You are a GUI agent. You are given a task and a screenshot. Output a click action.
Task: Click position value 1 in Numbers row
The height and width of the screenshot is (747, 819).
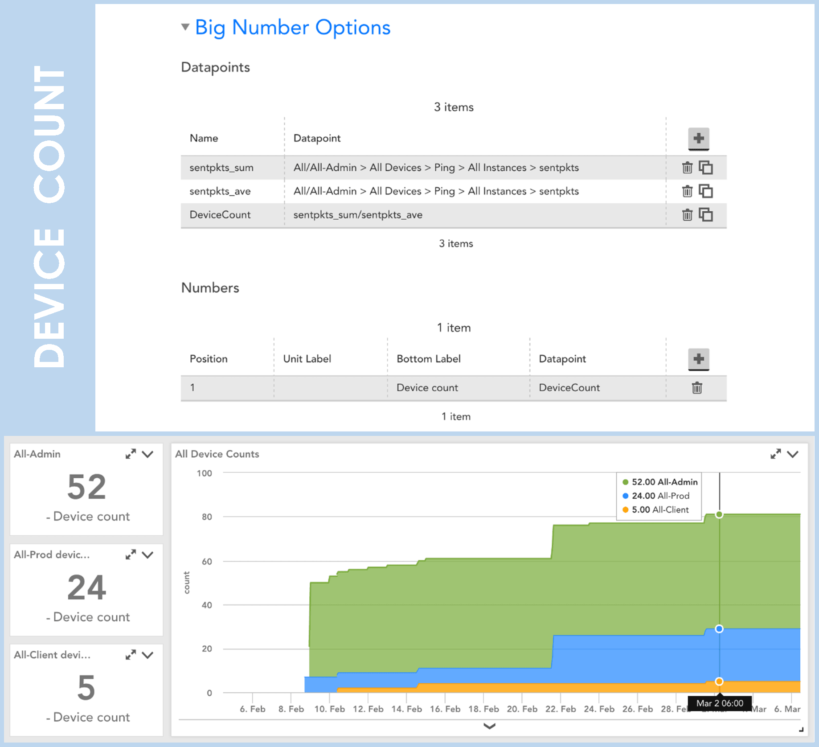[x=192, y=388]
